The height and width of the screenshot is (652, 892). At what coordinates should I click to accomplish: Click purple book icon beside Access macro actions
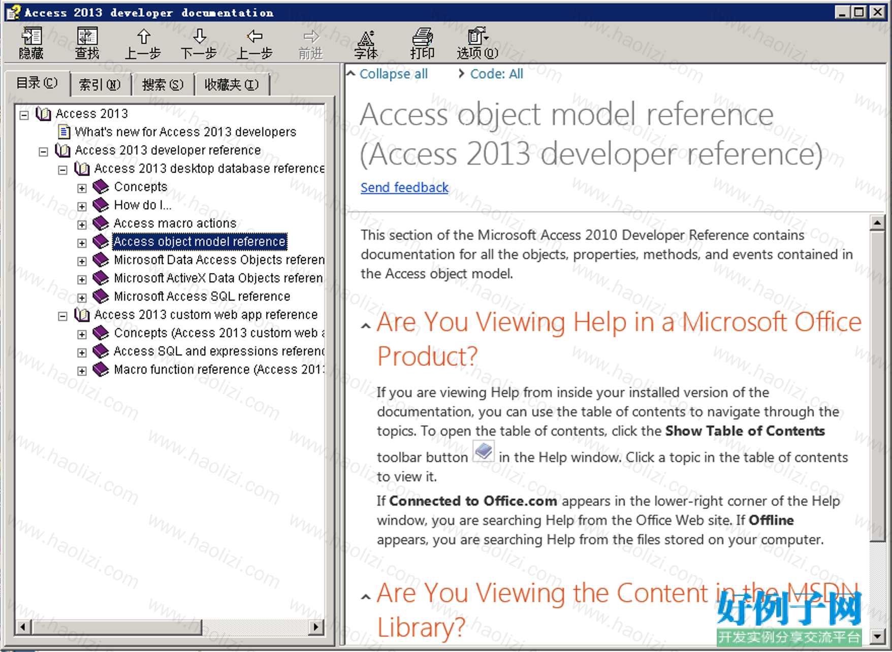[x=101, y=223]
